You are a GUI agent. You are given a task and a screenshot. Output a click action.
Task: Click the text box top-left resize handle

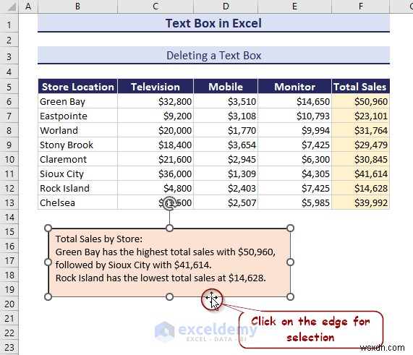tap(48, 228)
